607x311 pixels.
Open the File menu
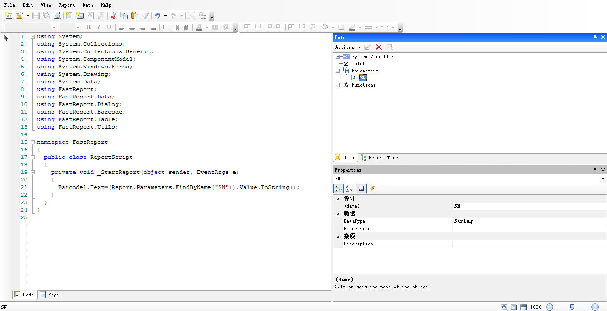(9, 5)
